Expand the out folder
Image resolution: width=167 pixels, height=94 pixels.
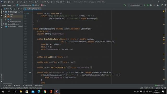(6, 17)
